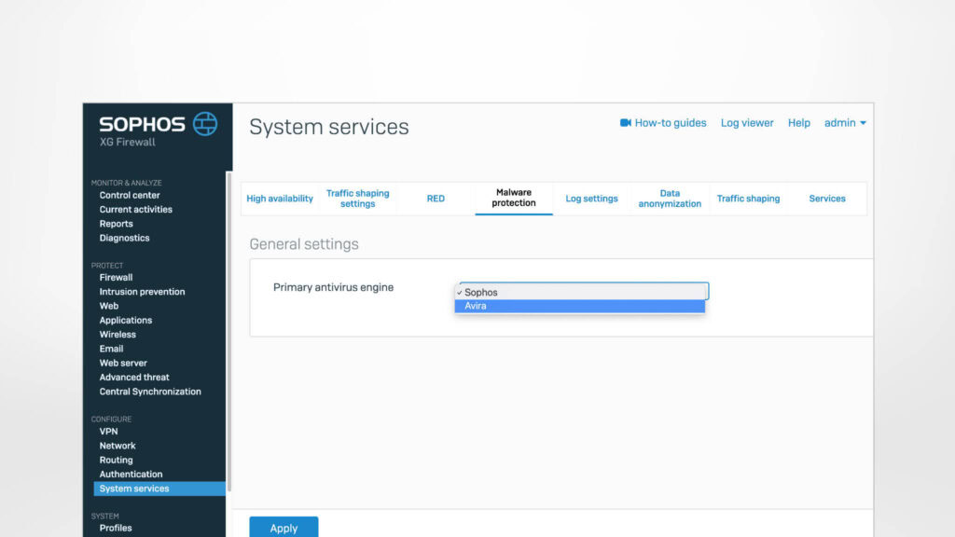Image resolution: width=955 pixels, height=537 pixels.
Task: Select the Malware protection tab
Action: click(514, 198)
